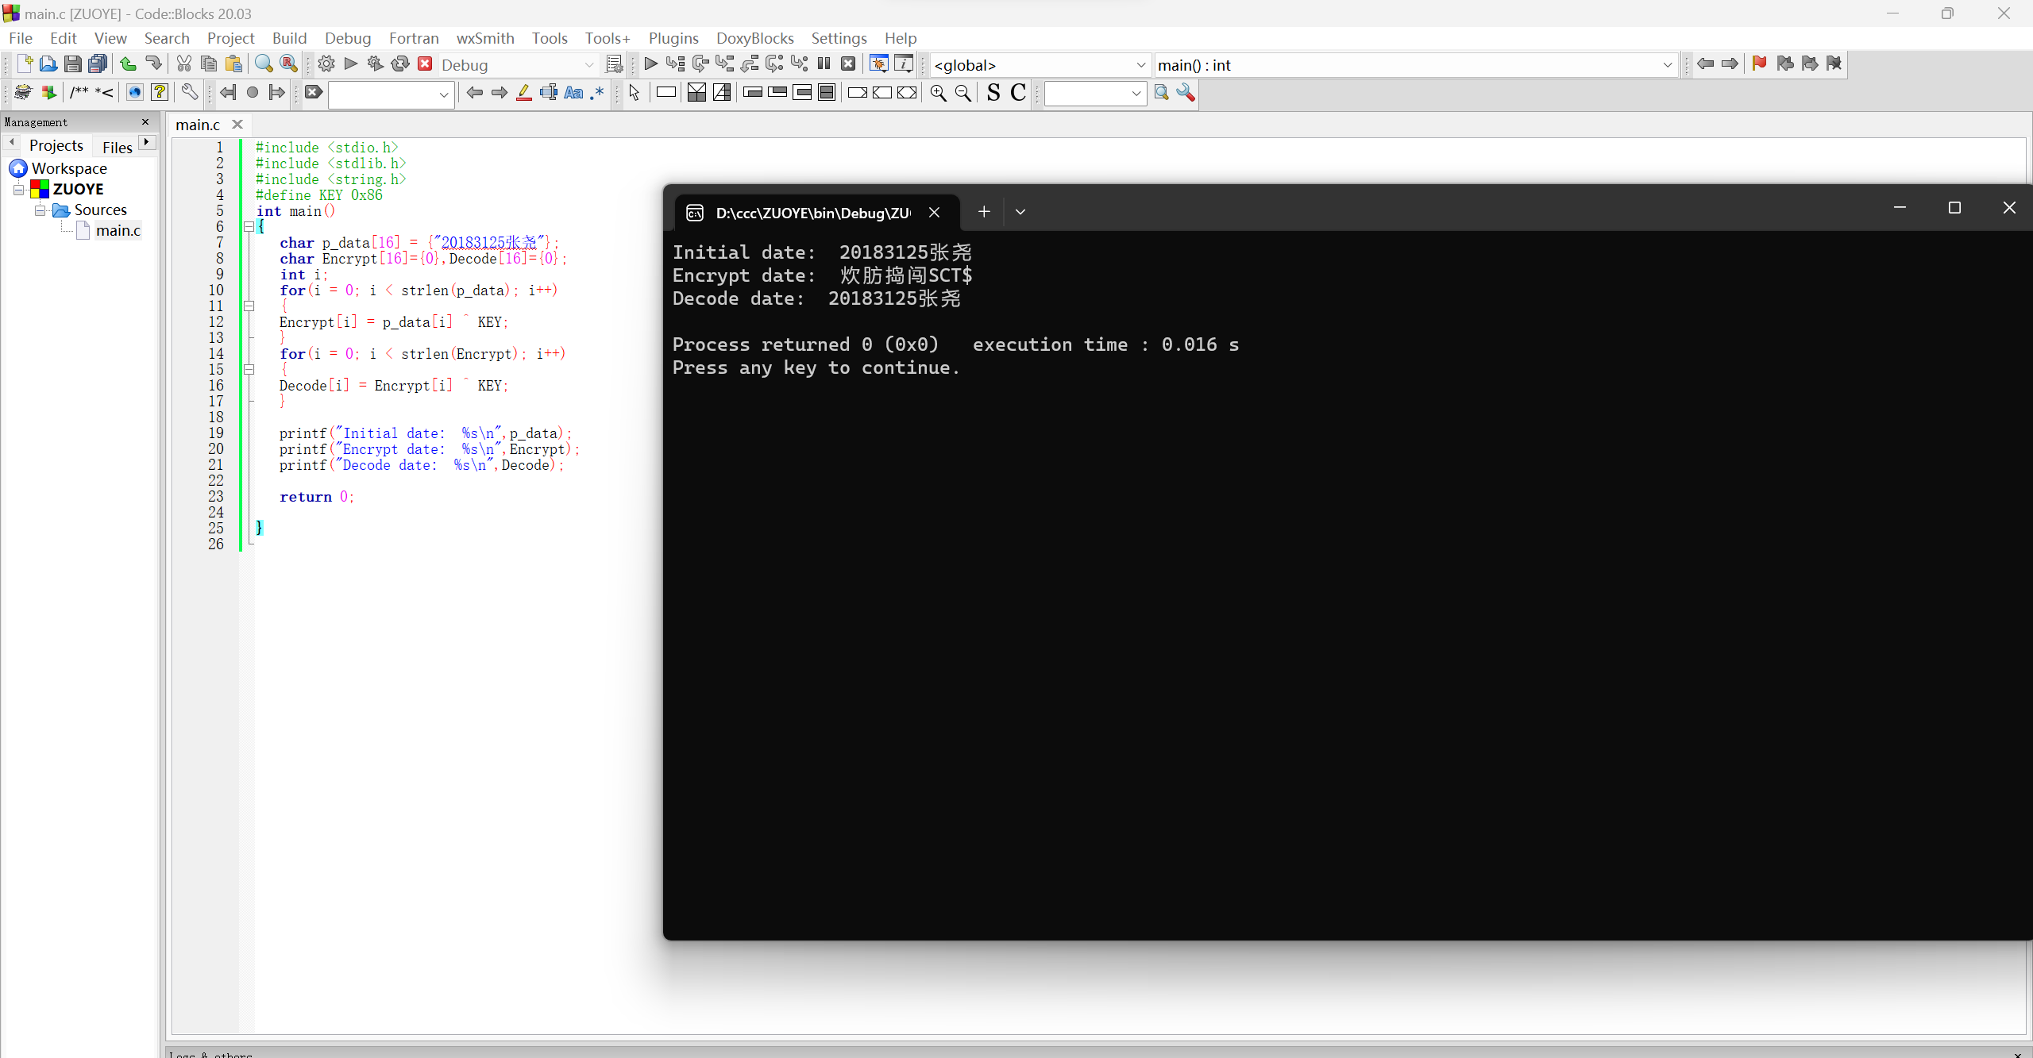Click the New file icon

tap(24, 64)
